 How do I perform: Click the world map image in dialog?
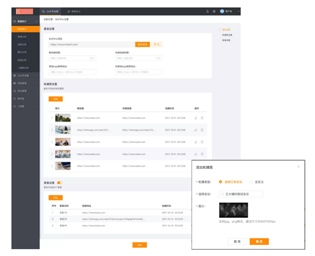[234, 210]
